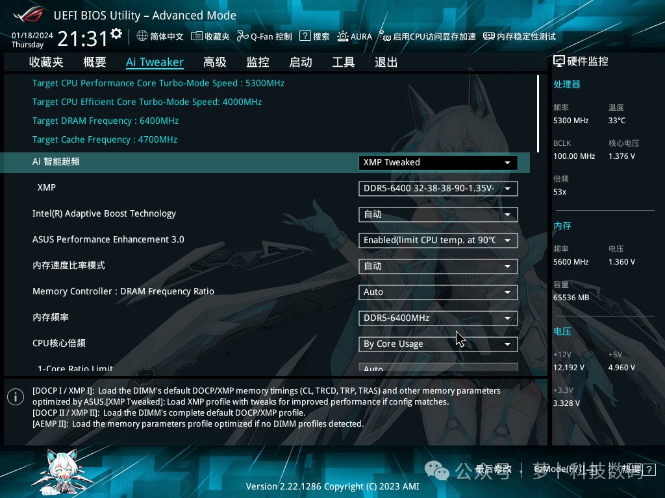Click the info icon beside help text

[x=16, y=397]
